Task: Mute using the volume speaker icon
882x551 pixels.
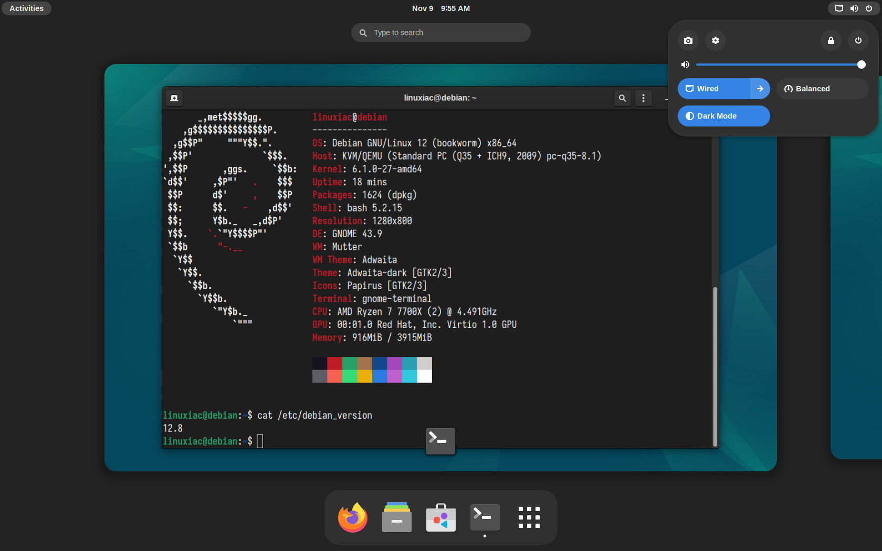Action: tap(685, 65)
